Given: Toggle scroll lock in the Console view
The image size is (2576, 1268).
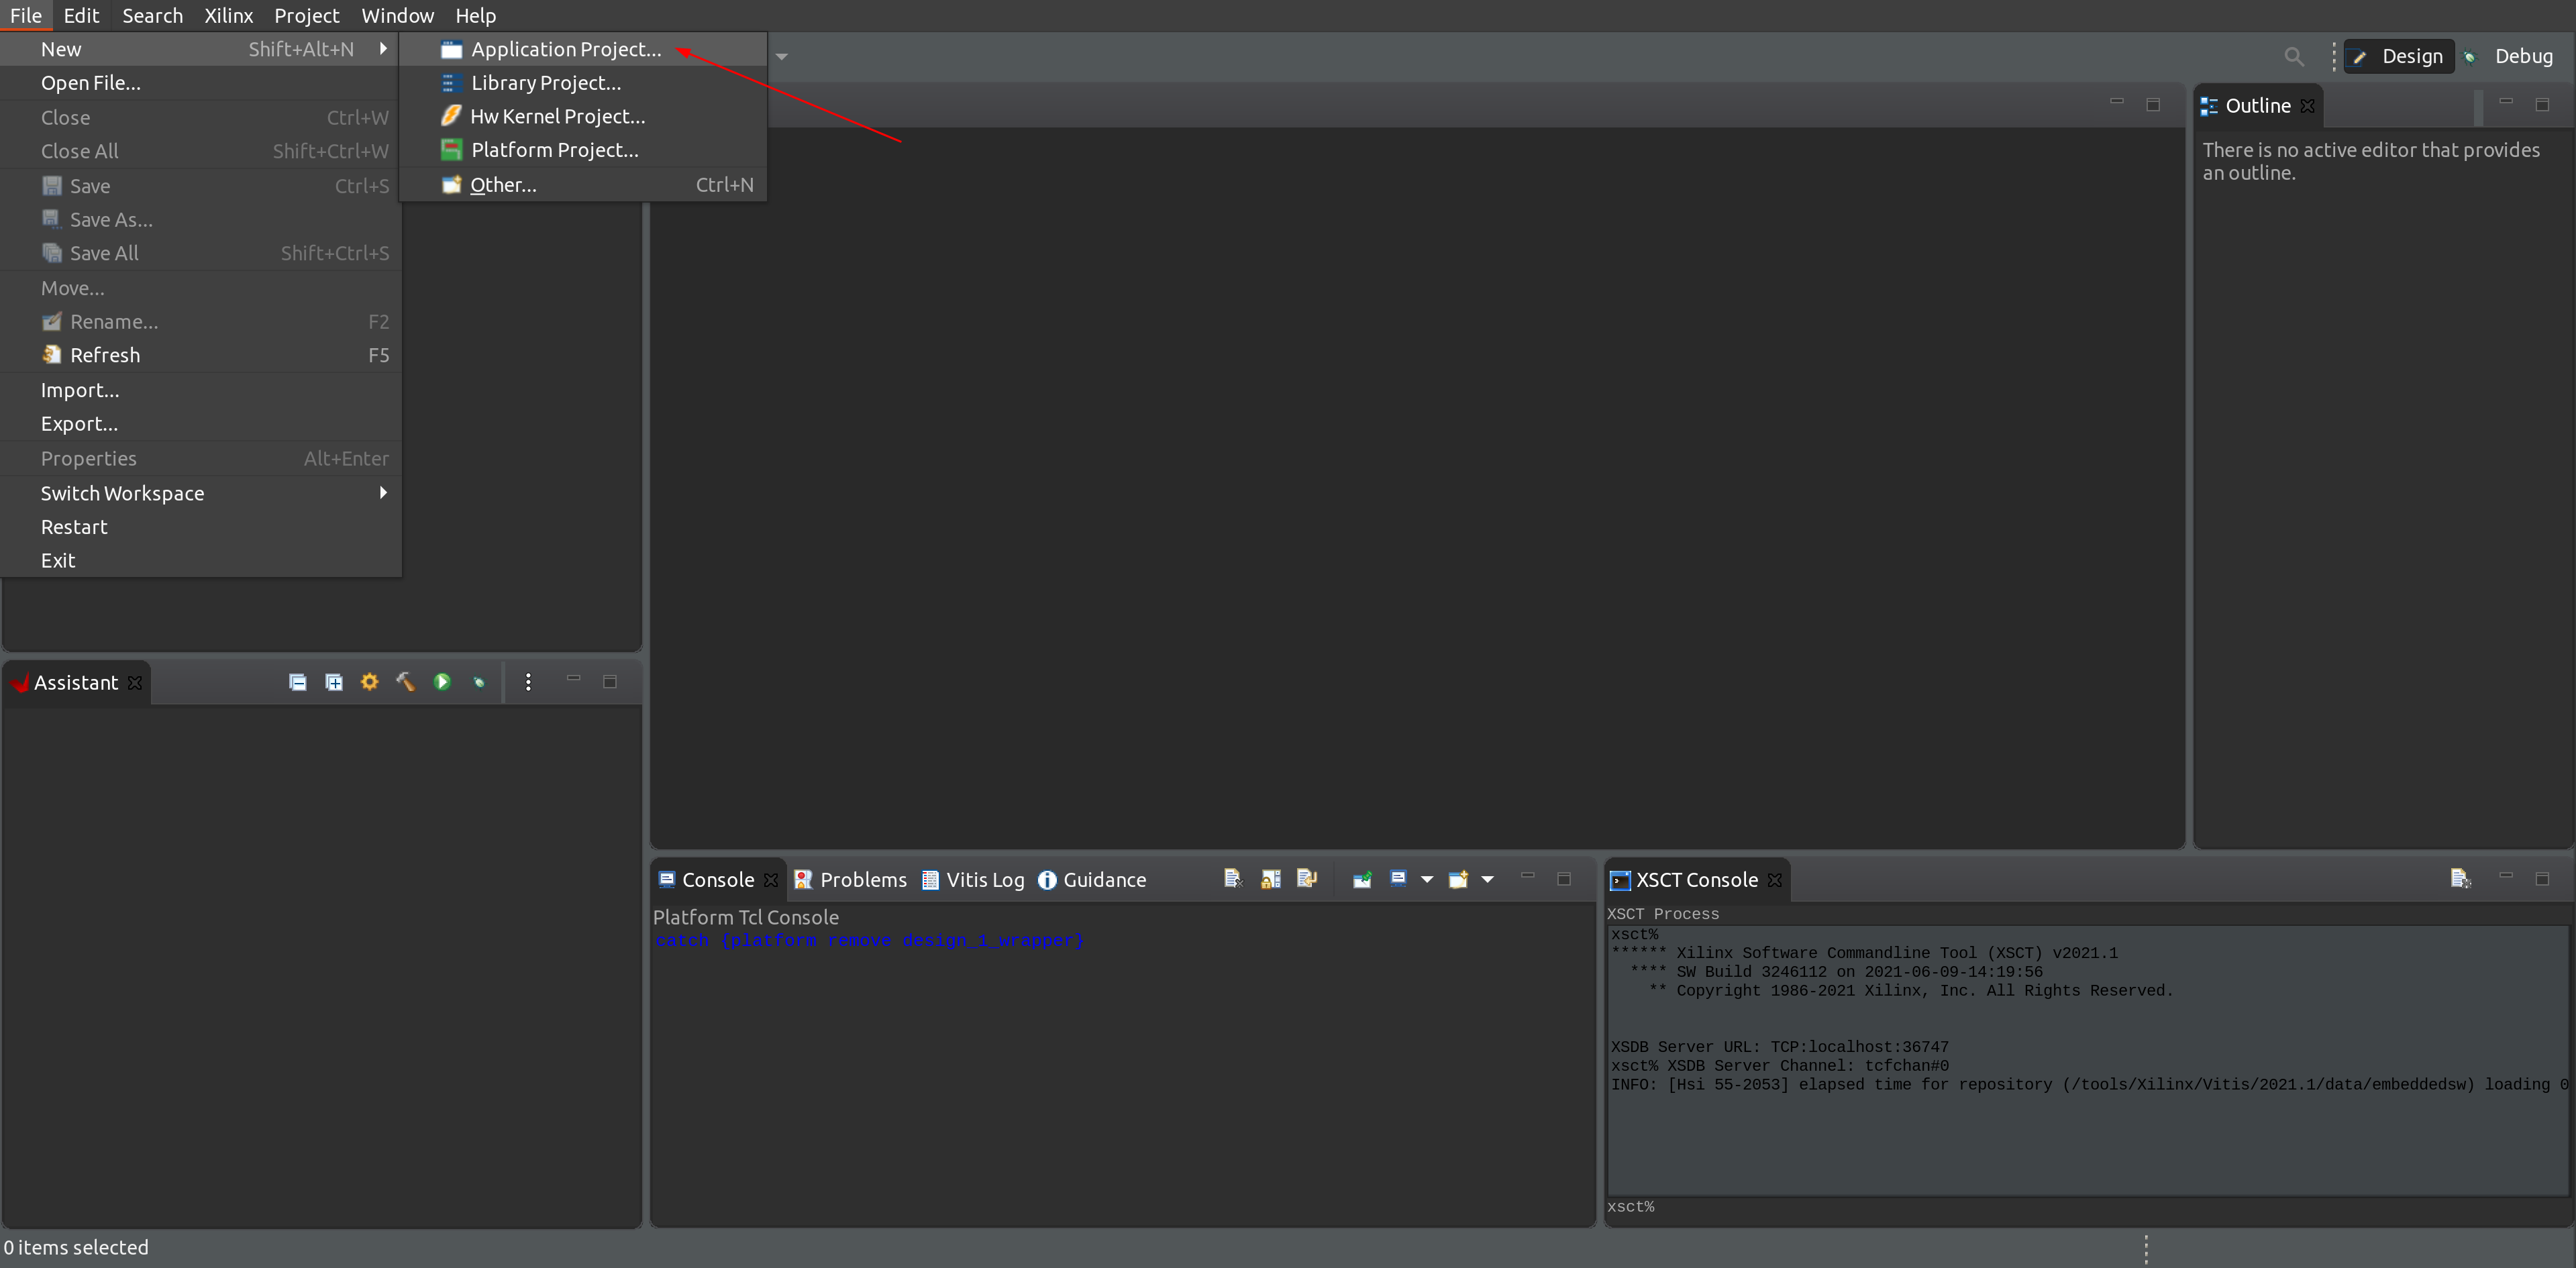Looking at the screenshot, I should [1271, 879].
